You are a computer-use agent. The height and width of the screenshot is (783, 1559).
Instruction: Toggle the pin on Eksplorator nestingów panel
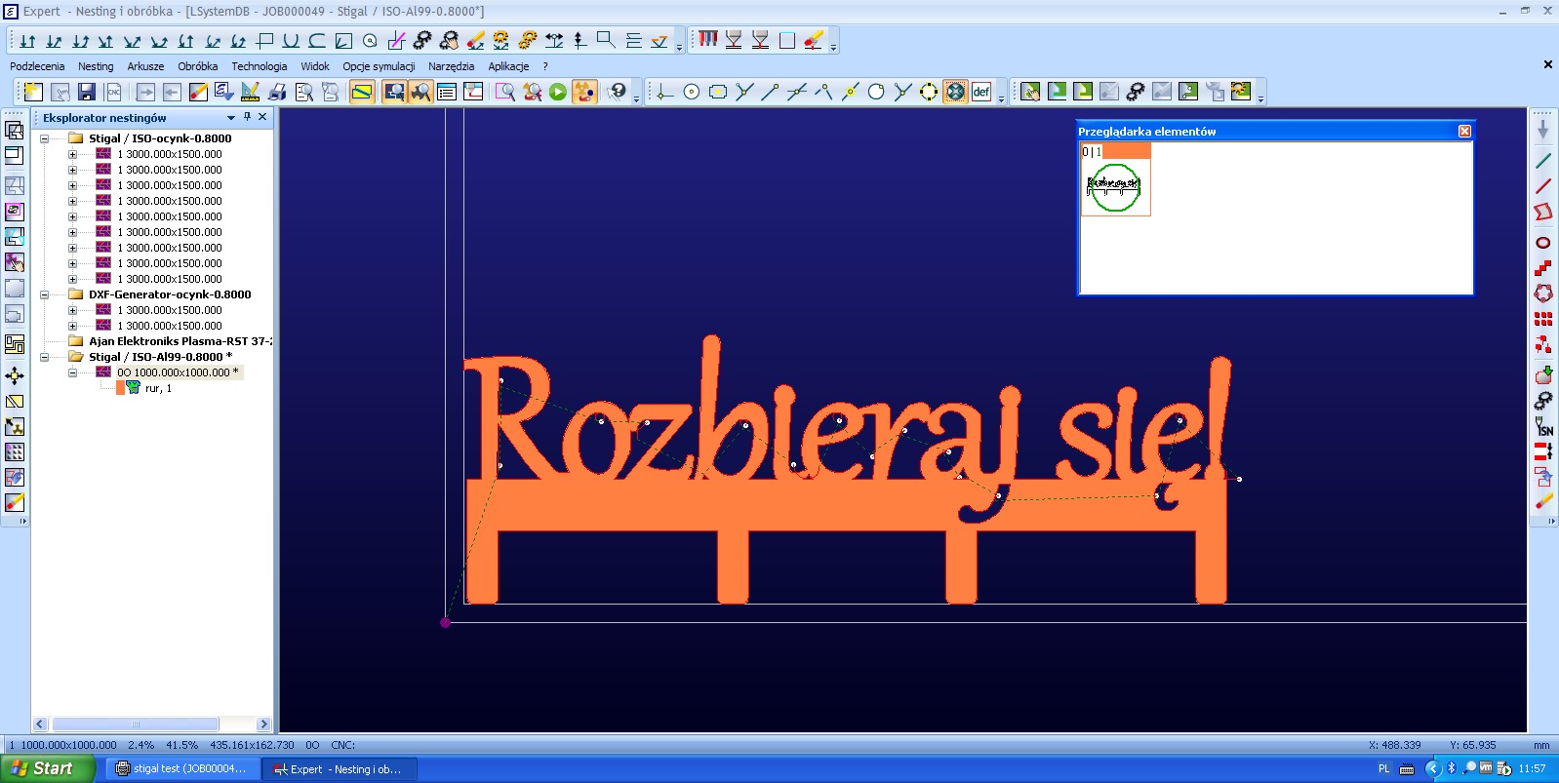pos(247,117)
